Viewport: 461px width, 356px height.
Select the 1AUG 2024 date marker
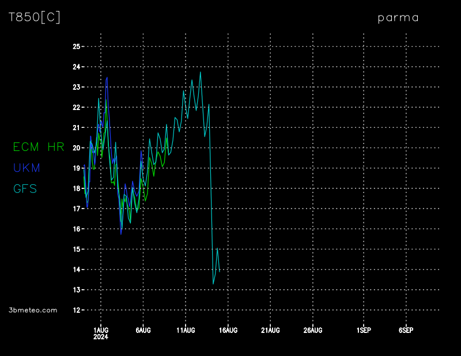[x=101, y=333]
